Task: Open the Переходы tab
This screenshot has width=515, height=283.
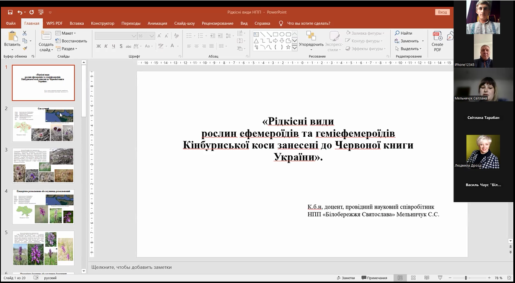Action: (x=131, y=23)
